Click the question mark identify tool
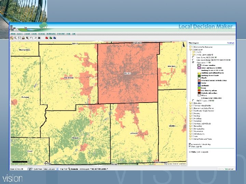The height and width of the screenshot is (184, 246). (31, 38)
